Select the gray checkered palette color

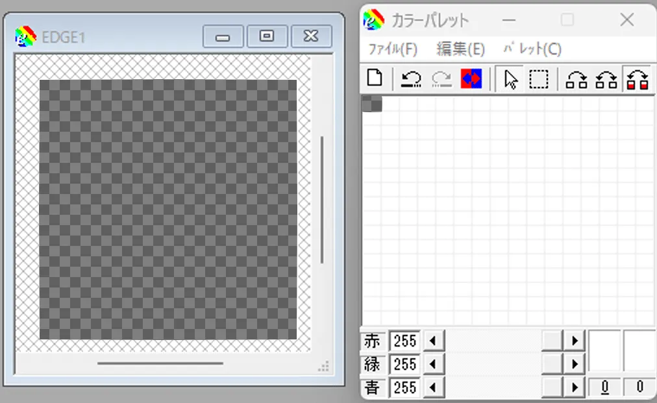tap(371, 104)
